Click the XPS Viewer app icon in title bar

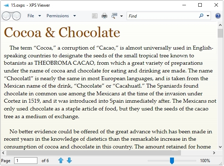[6, 5]
